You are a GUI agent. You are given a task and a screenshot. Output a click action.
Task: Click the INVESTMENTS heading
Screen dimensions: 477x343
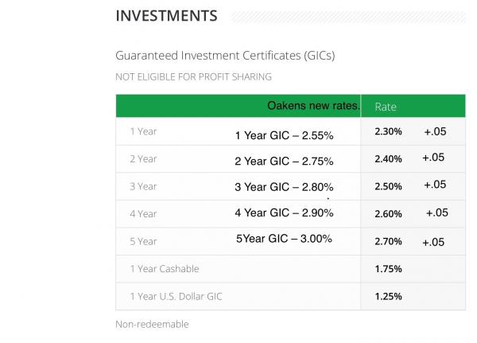click(x=166, y=16)
